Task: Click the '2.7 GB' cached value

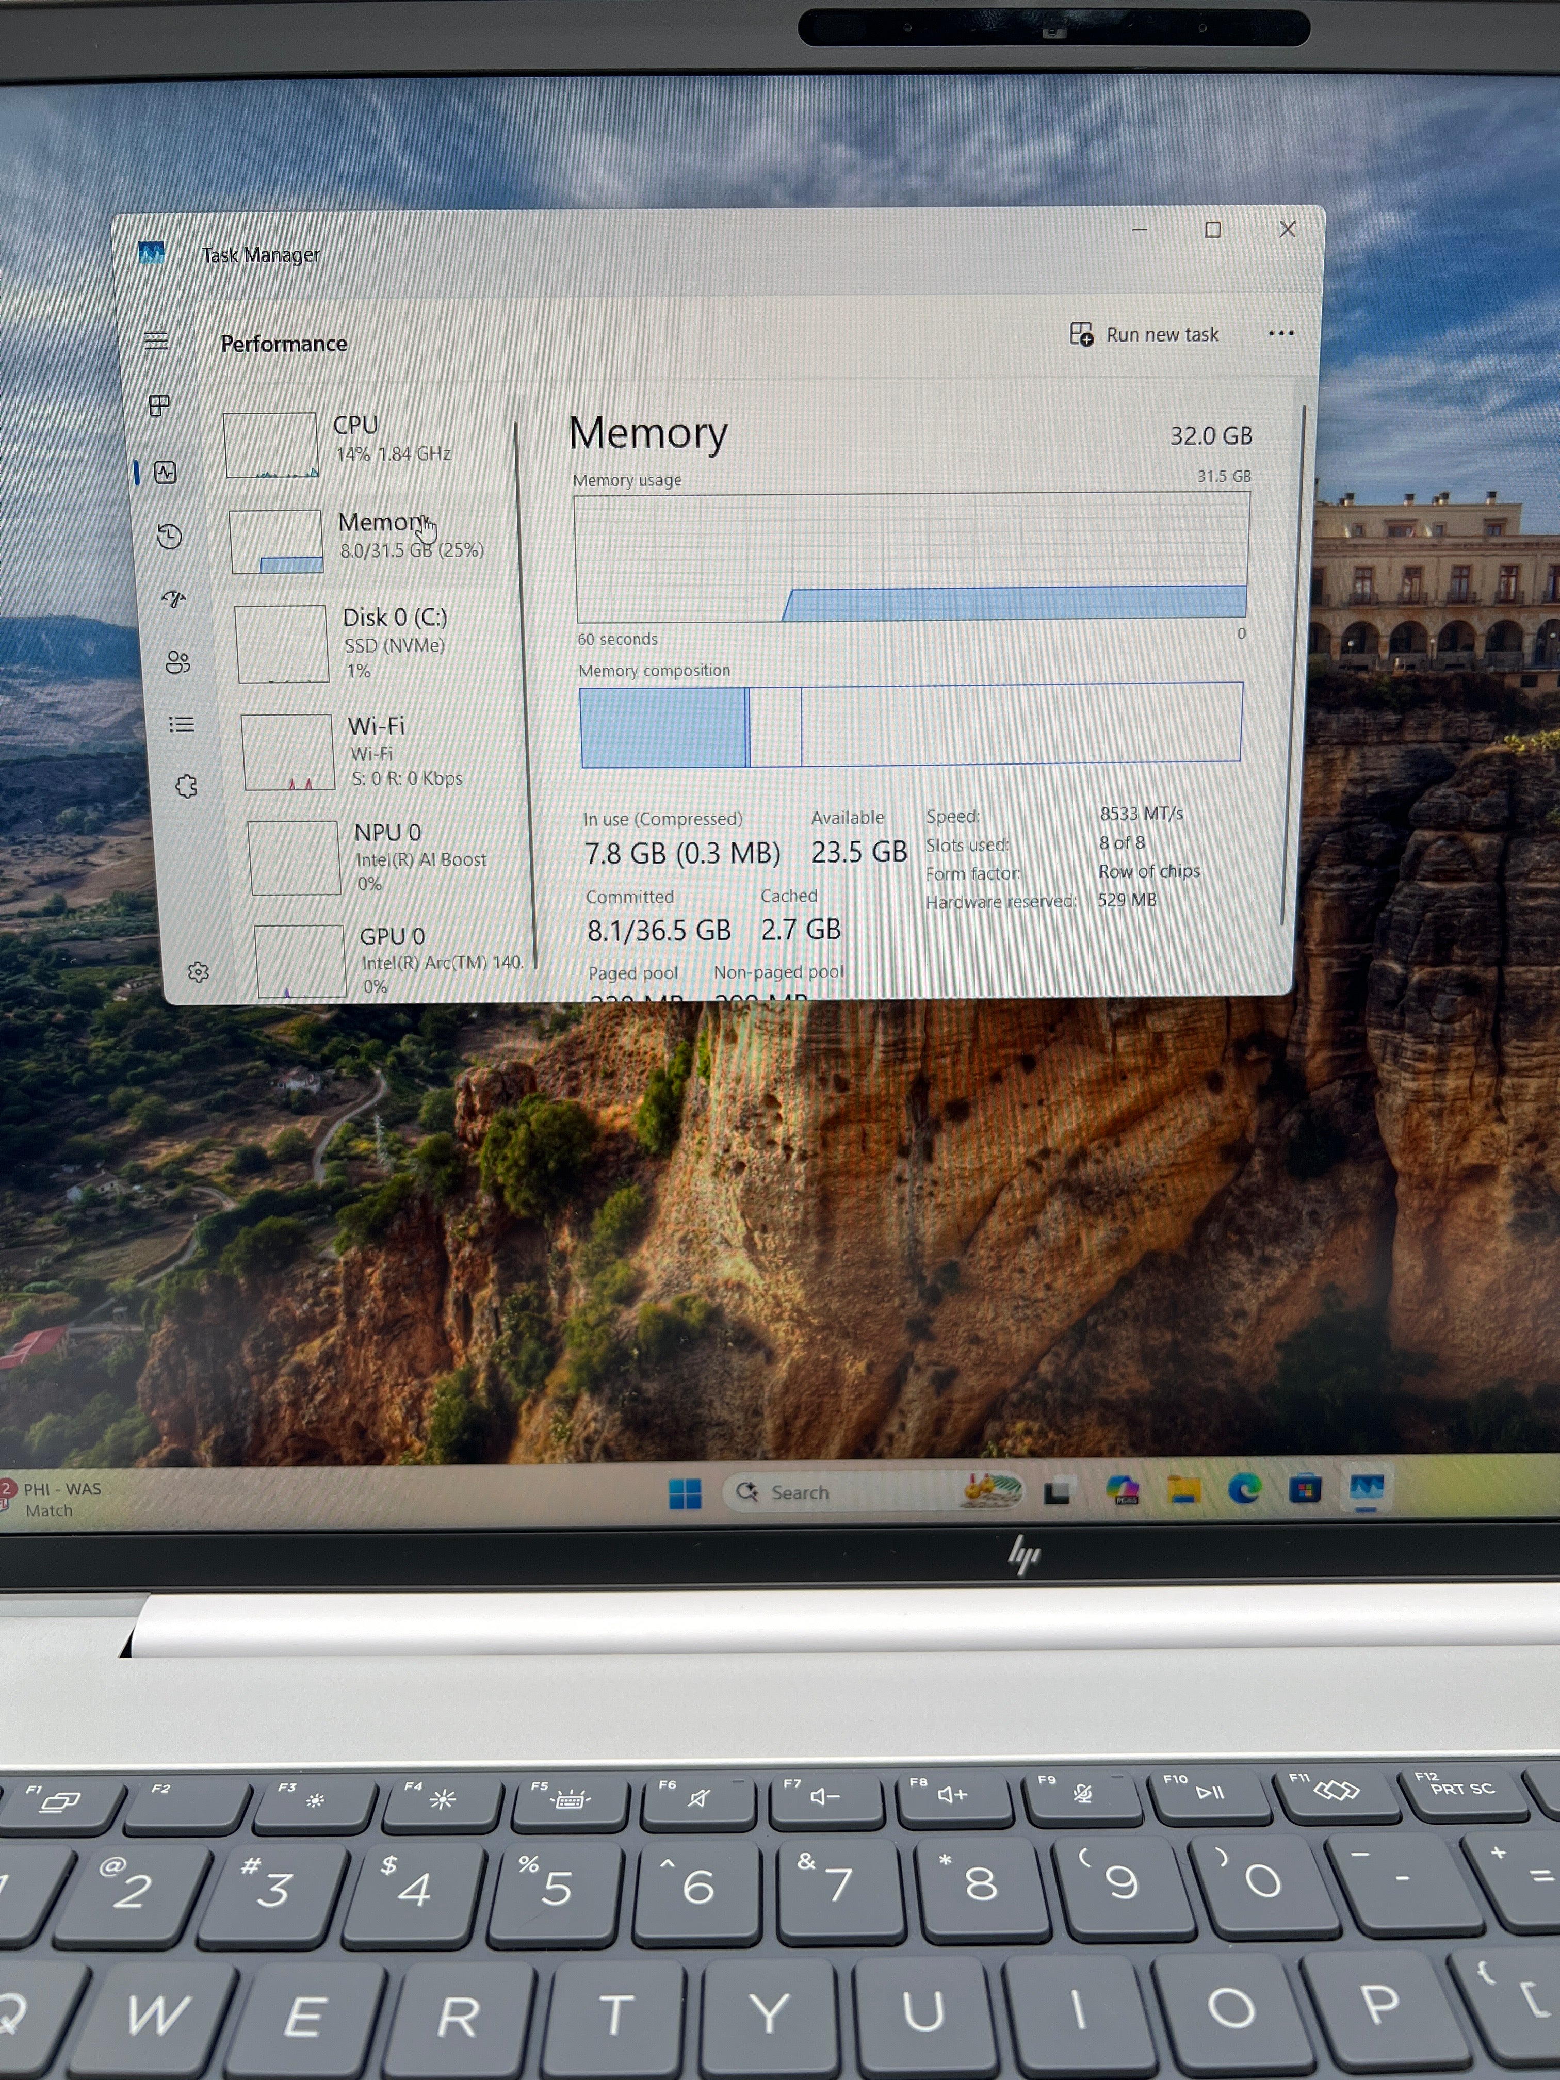Action: [800, 929]
